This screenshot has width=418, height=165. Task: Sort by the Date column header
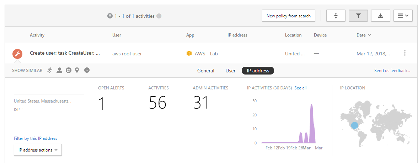[364, 35]
